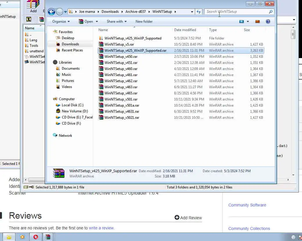This screenshot has width=302, height=241.
Task: Select Local Disk (C:) in sidebar
Action: tap(73, 105)
